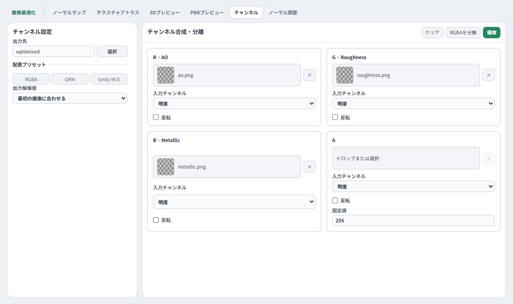The image size is (513, 304).
Task: Remove metallic.png from the B channel
Action: [309, 167]
